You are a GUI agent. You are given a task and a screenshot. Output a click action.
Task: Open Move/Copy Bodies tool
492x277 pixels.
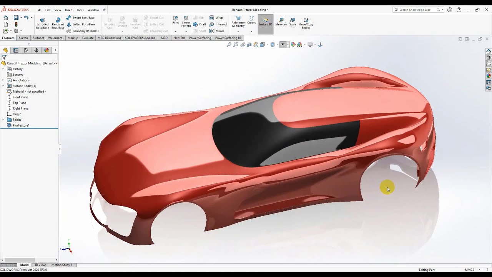tap(306, 23)
